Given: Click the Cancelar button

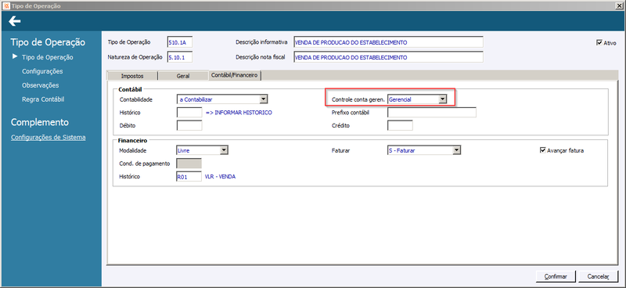Looking at the screenshot, I should point(598,276).
